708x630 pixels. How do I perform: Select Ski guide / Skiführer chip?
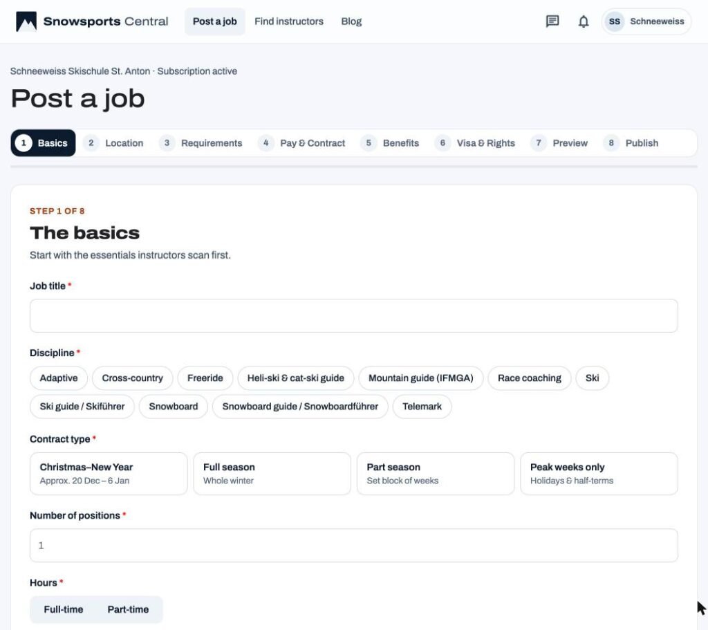(x=82, y=407)
